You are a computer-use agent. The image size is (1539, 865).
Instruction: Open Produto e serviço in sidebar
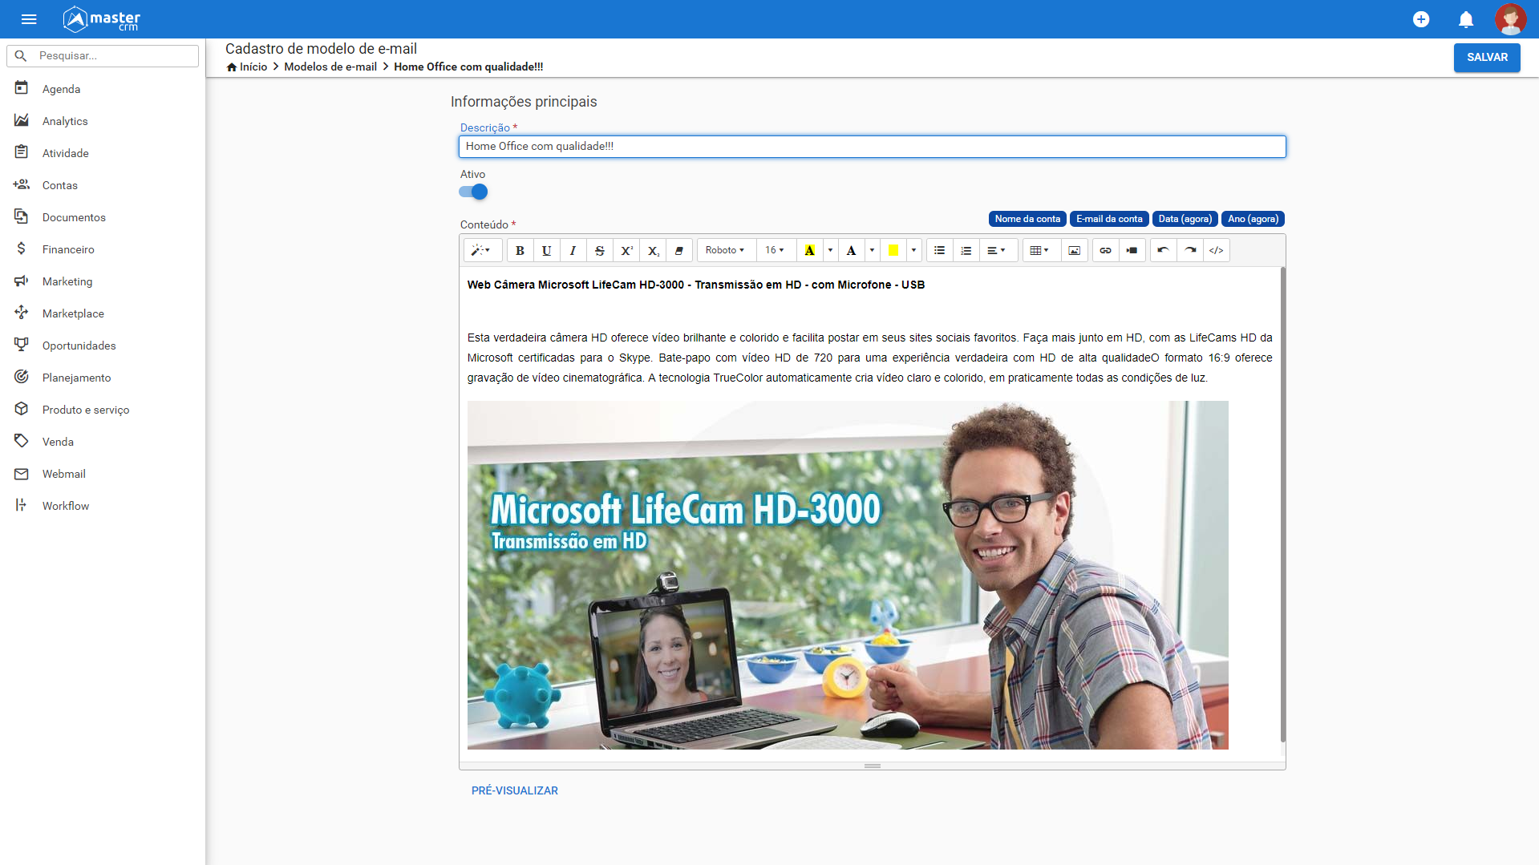103,410
